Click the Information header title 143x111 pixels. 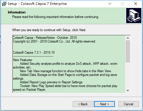17,12
